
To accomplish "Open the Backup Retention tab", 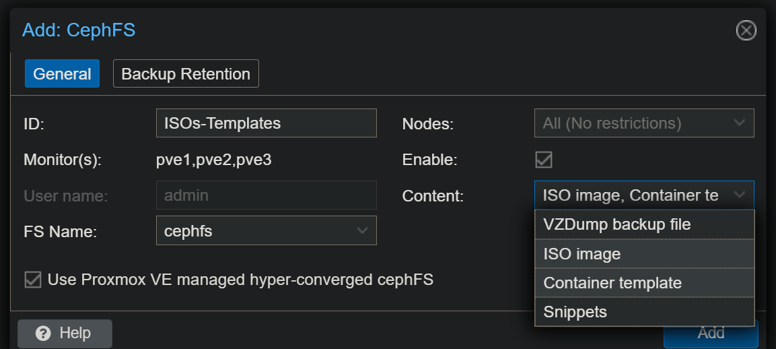I will point(186,73).
